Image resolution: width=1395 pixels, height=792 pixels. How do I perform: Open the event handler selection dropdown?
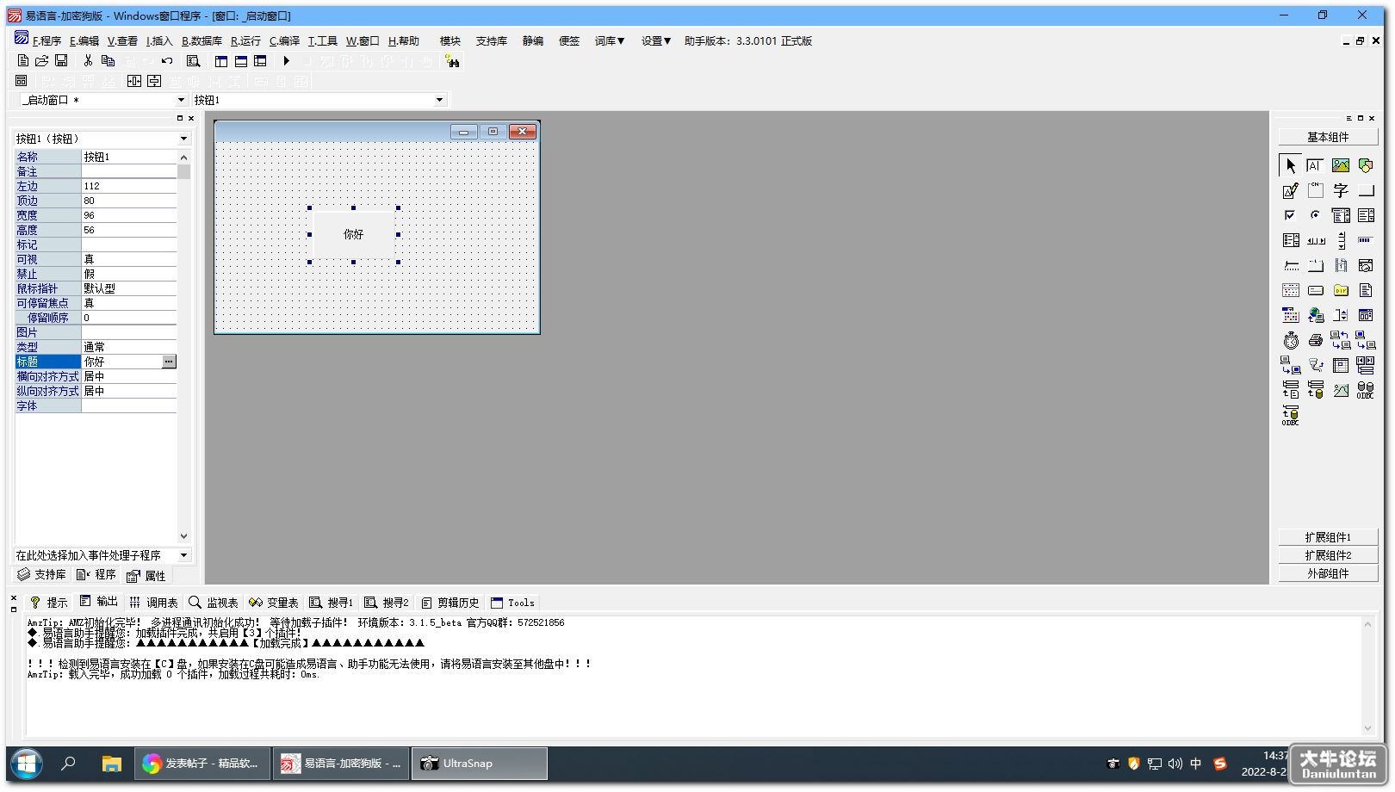click(x=183, y=555)
